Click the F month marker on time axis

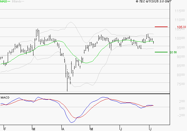5,129
